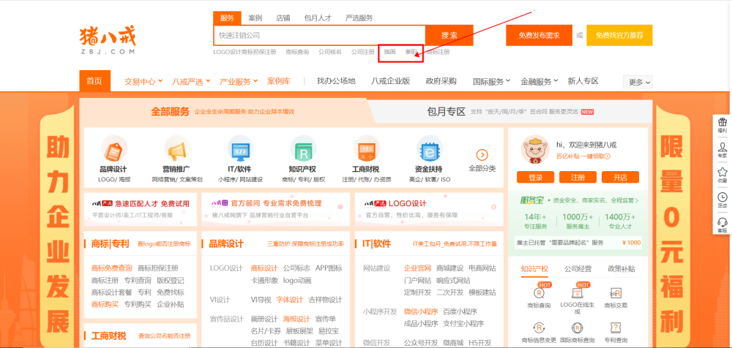Open the 官方顾问 专业需求免费梳理 banner
This screenshot has width=732, height=348.
tap(275, 210)
